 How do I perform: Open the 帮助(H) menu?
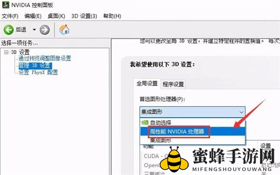[112, 16]
